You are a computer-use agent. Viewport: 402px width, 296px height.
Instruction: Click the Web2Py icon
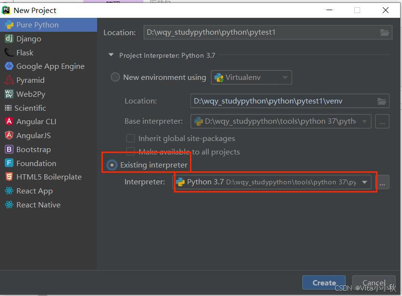click(9, 94)
